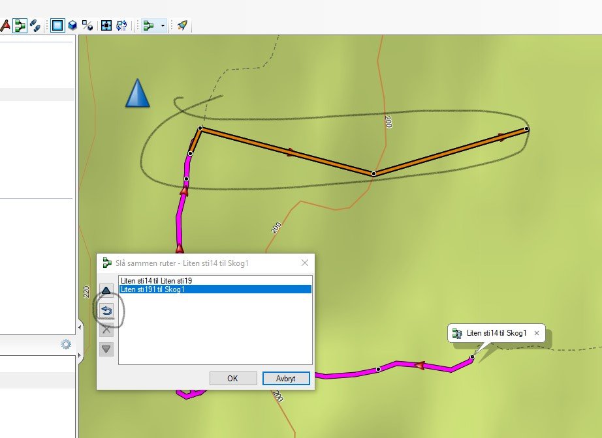This screenshot has height=438, width=602.
Task: Collapse the left side panel arrow
Action: coord(80,326)
